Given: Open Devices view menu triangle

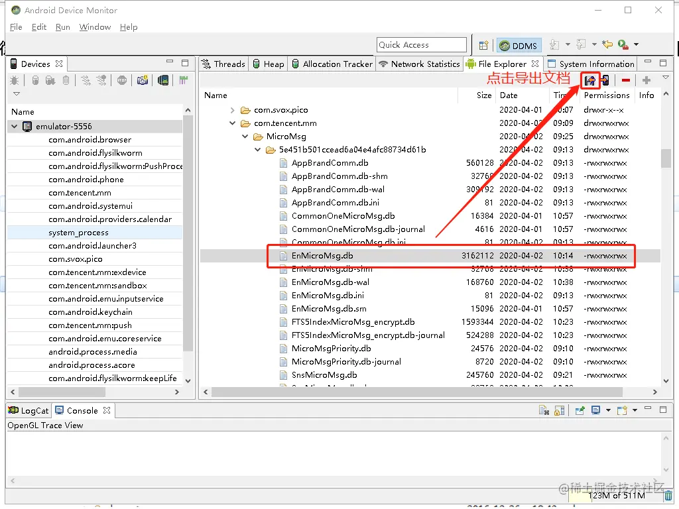Looking at the screenshot, I should tap(17, 93).
